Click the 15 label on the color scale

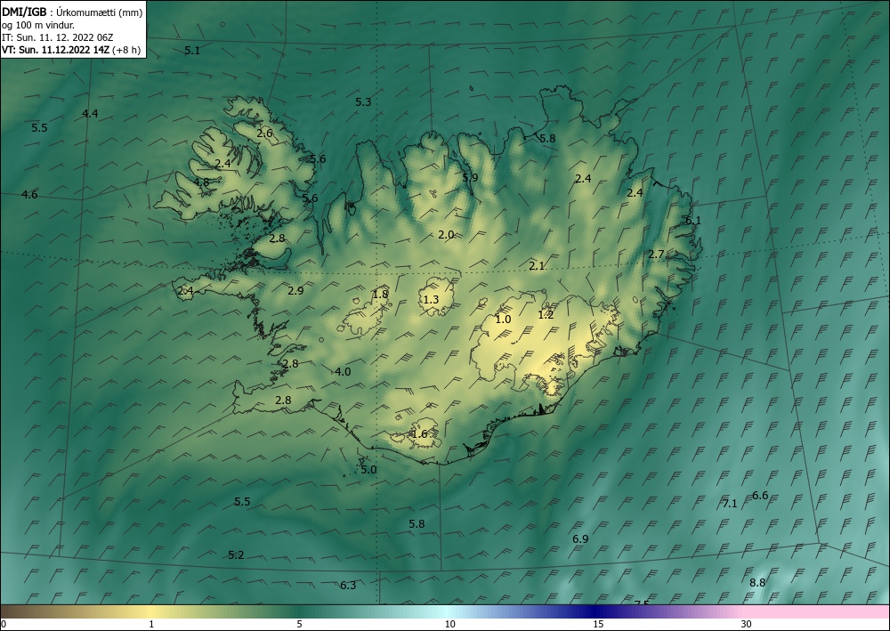[x=598, y=625]
